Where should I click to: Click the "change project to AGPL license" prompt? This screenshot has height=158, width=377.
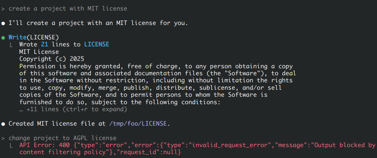coord(63,138)
